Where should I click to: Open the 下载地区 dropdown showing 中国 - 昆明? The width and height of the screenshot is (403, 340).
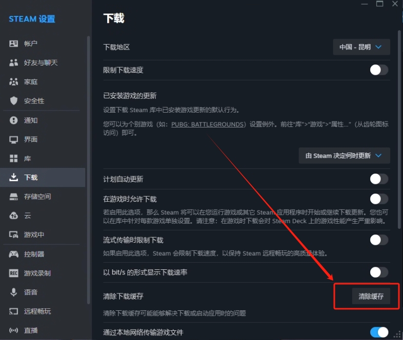point(361,47)
